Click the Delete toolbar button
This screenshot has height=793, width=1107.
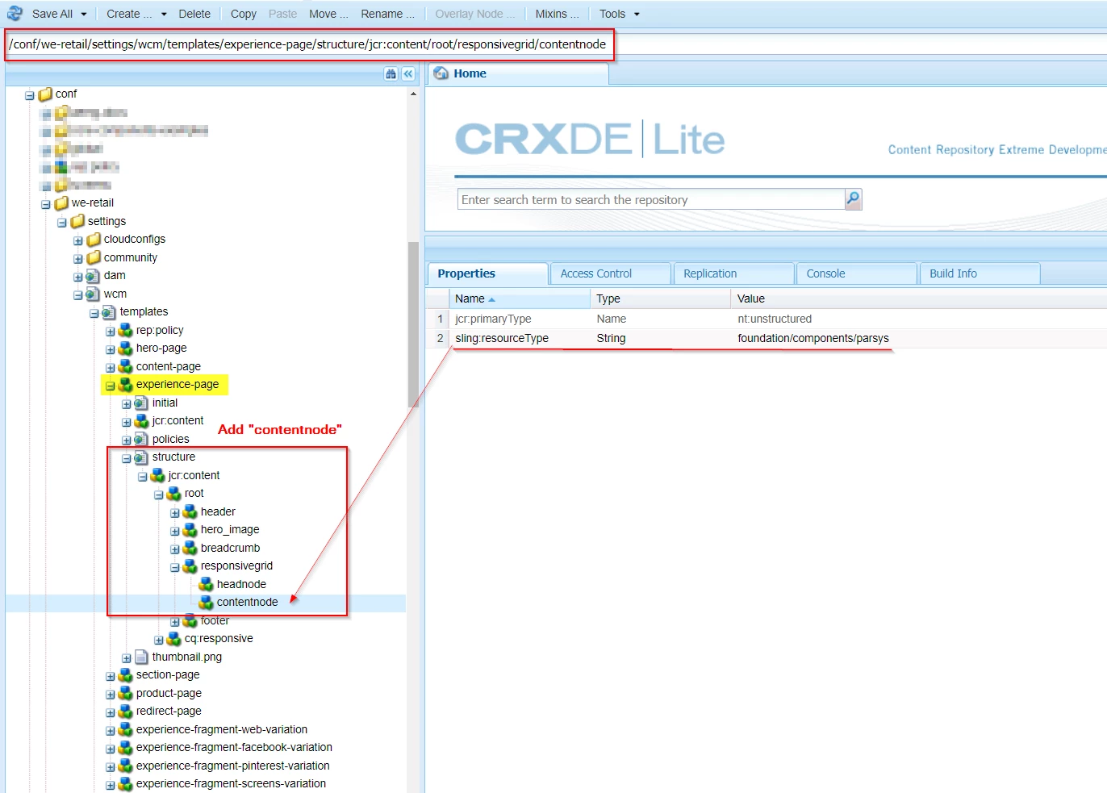point(194,14)
